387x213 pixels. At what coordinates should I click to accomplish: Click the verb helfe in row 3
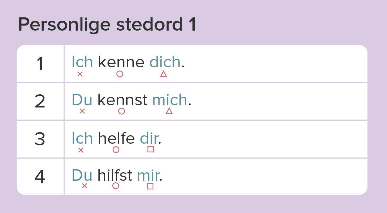[116, 138]
